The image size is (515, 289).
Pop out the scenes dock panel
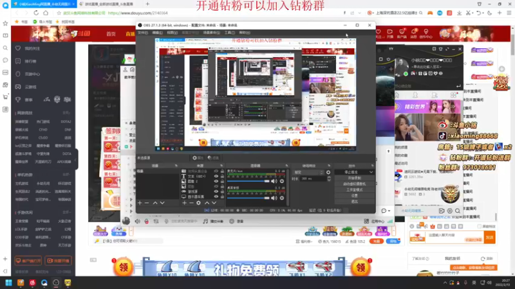pyautogui.click(x=176, y=166)
